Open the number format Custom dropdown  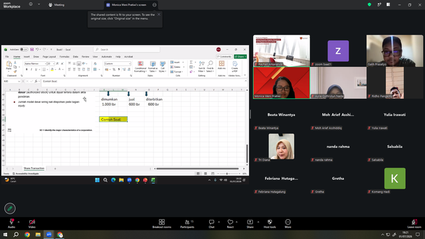[130, 64]
